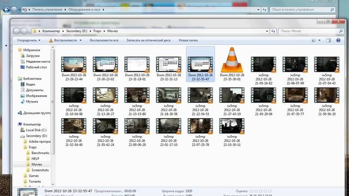
Task: Click Secondary (D:) breadcrumb
Action: click(x=76, y=31)
